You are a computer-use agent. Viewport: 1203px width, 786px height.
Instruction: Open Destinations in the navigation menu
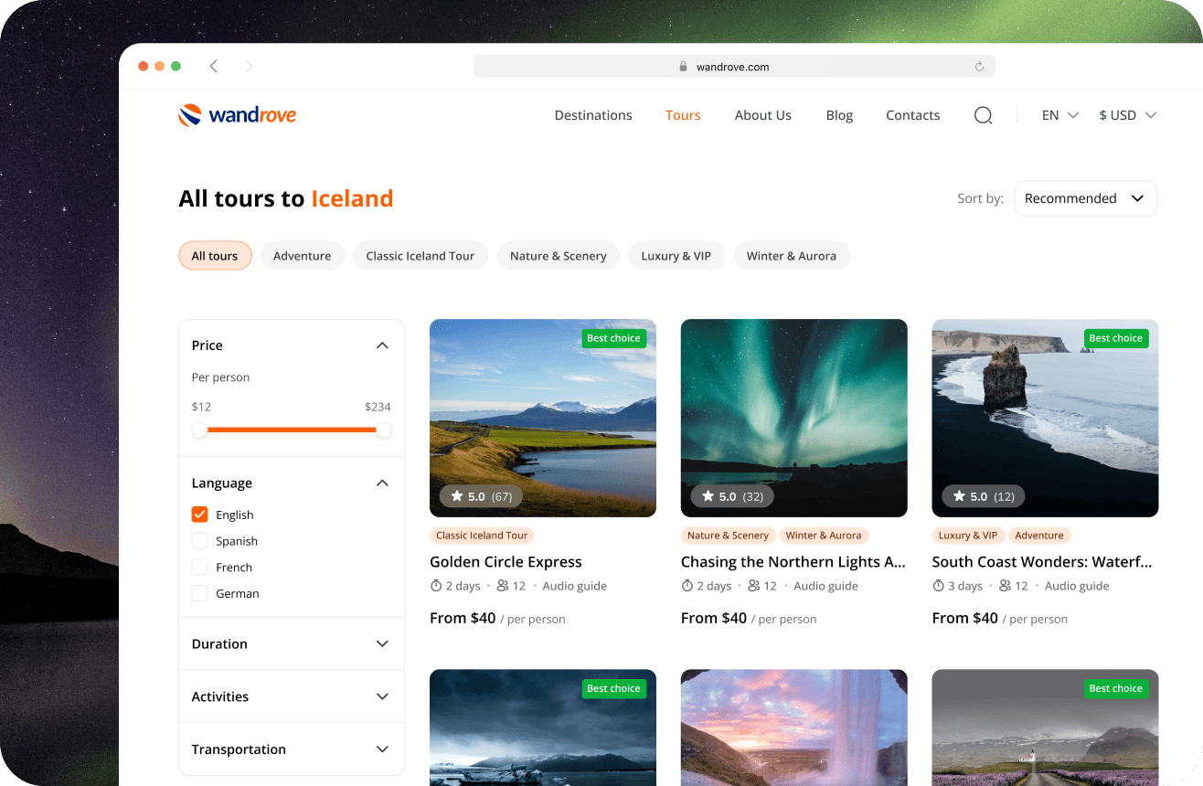click(x=593, y=115)
